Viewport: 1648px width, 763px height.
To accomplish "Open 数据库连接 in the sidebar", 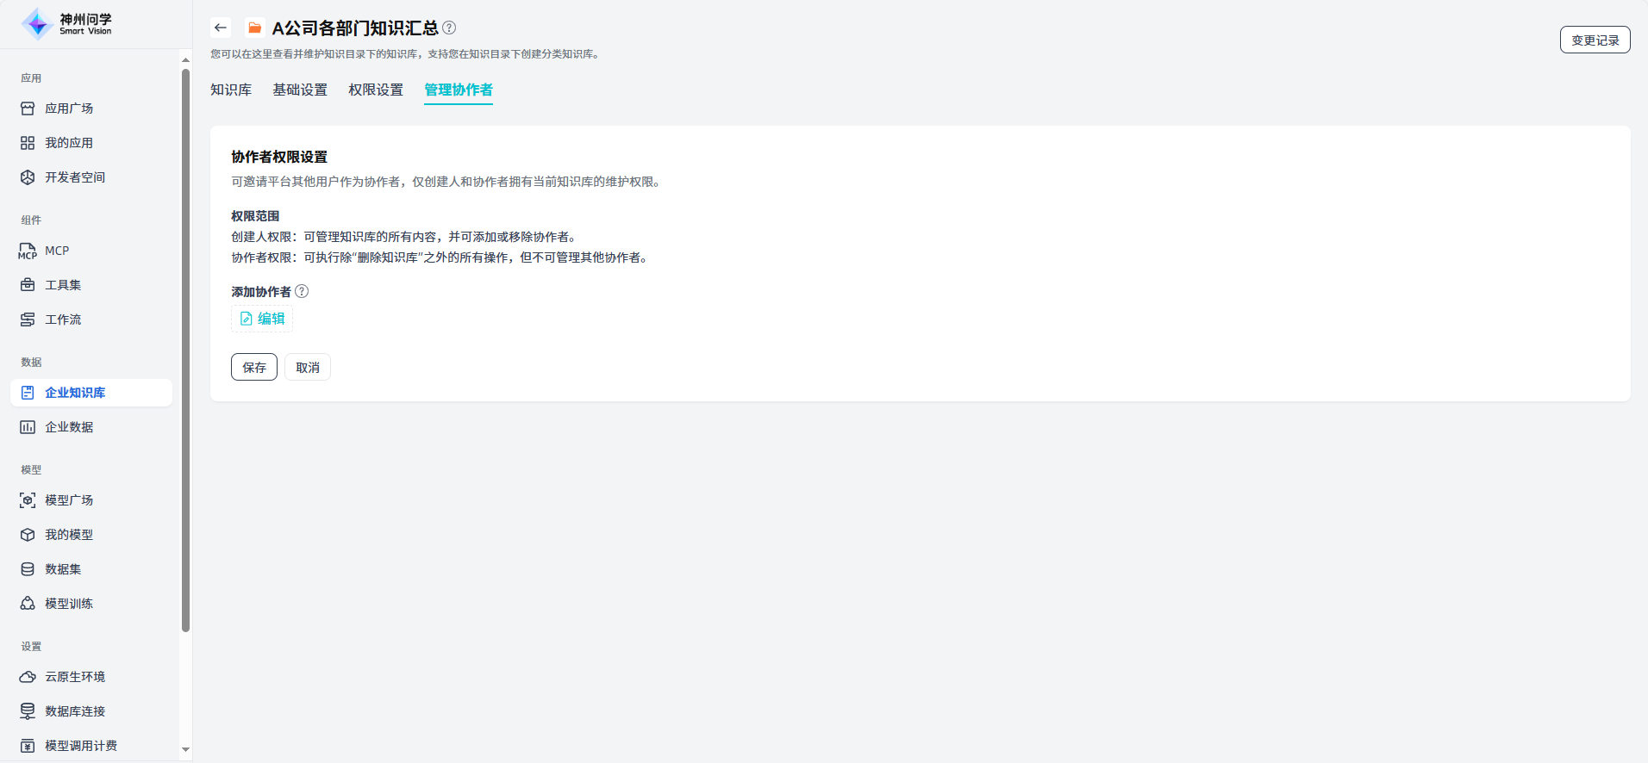I will 75,711.
